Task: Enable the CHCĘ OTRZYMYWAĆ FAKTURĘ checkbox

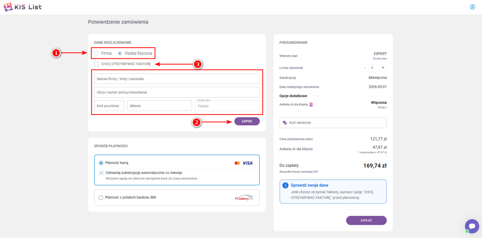Action: [x=96, y=64]
